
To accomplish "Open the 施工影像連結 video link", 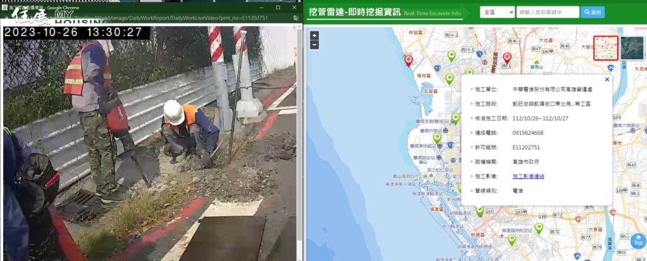I will pyautogui.click(x=528, y=177).
